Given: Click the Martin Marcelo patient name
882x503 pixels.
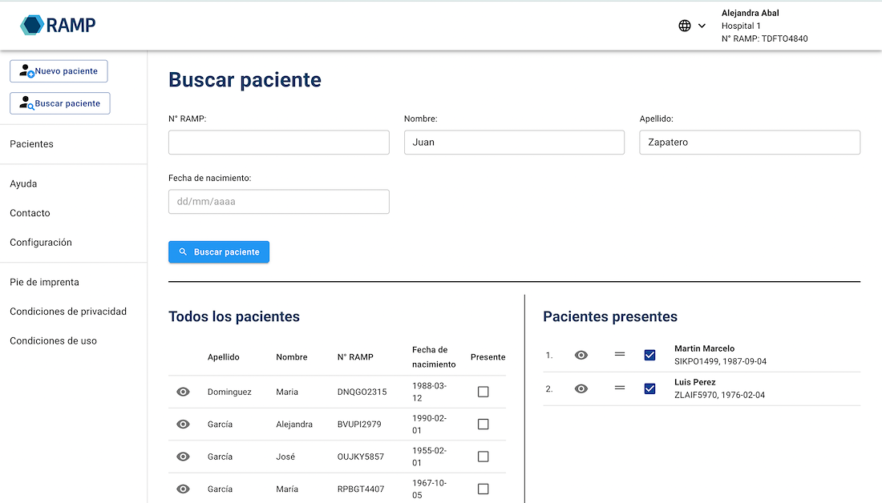Looking at the screenshot, I should (x=704, y=348).
